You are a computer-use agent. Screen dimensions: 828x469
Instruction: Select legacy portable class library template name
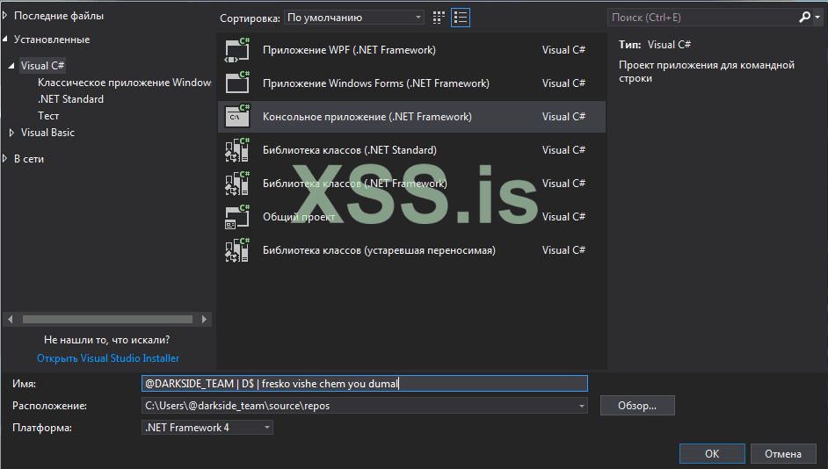tap(379, 250)
